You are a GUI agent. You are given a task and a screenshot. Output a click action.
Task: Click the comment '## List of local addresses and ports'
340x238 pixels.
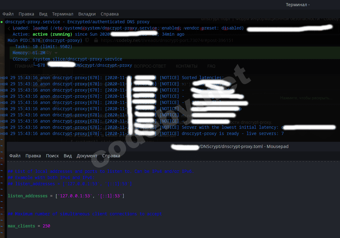point(101,172)
